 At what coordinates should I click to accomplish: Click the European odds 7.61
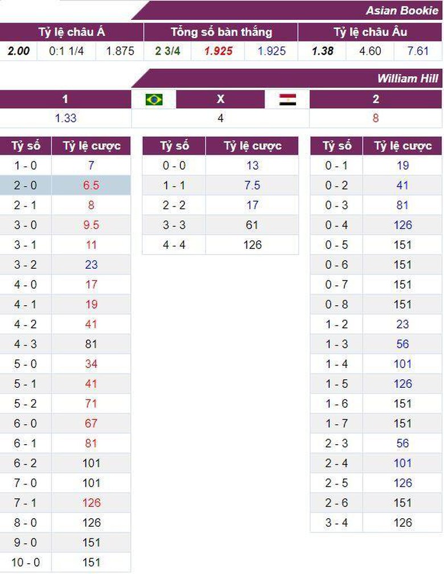(x=418, y=51)
